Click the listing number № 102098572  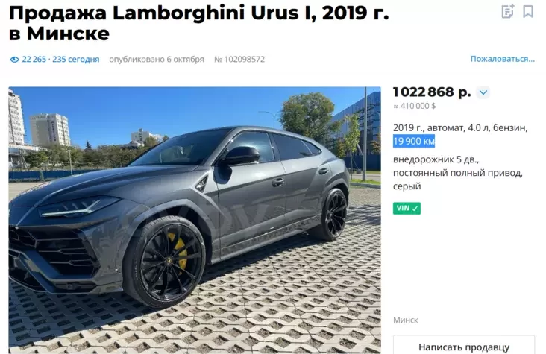point(239,60)
